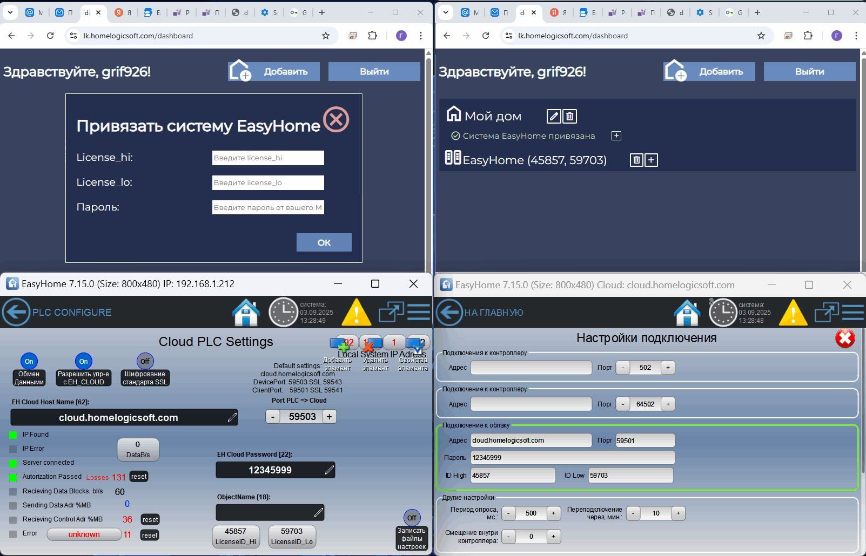Reset the Losses counter
The height and width of the screenshot is (556, 866).
click(x=139, y=477)
